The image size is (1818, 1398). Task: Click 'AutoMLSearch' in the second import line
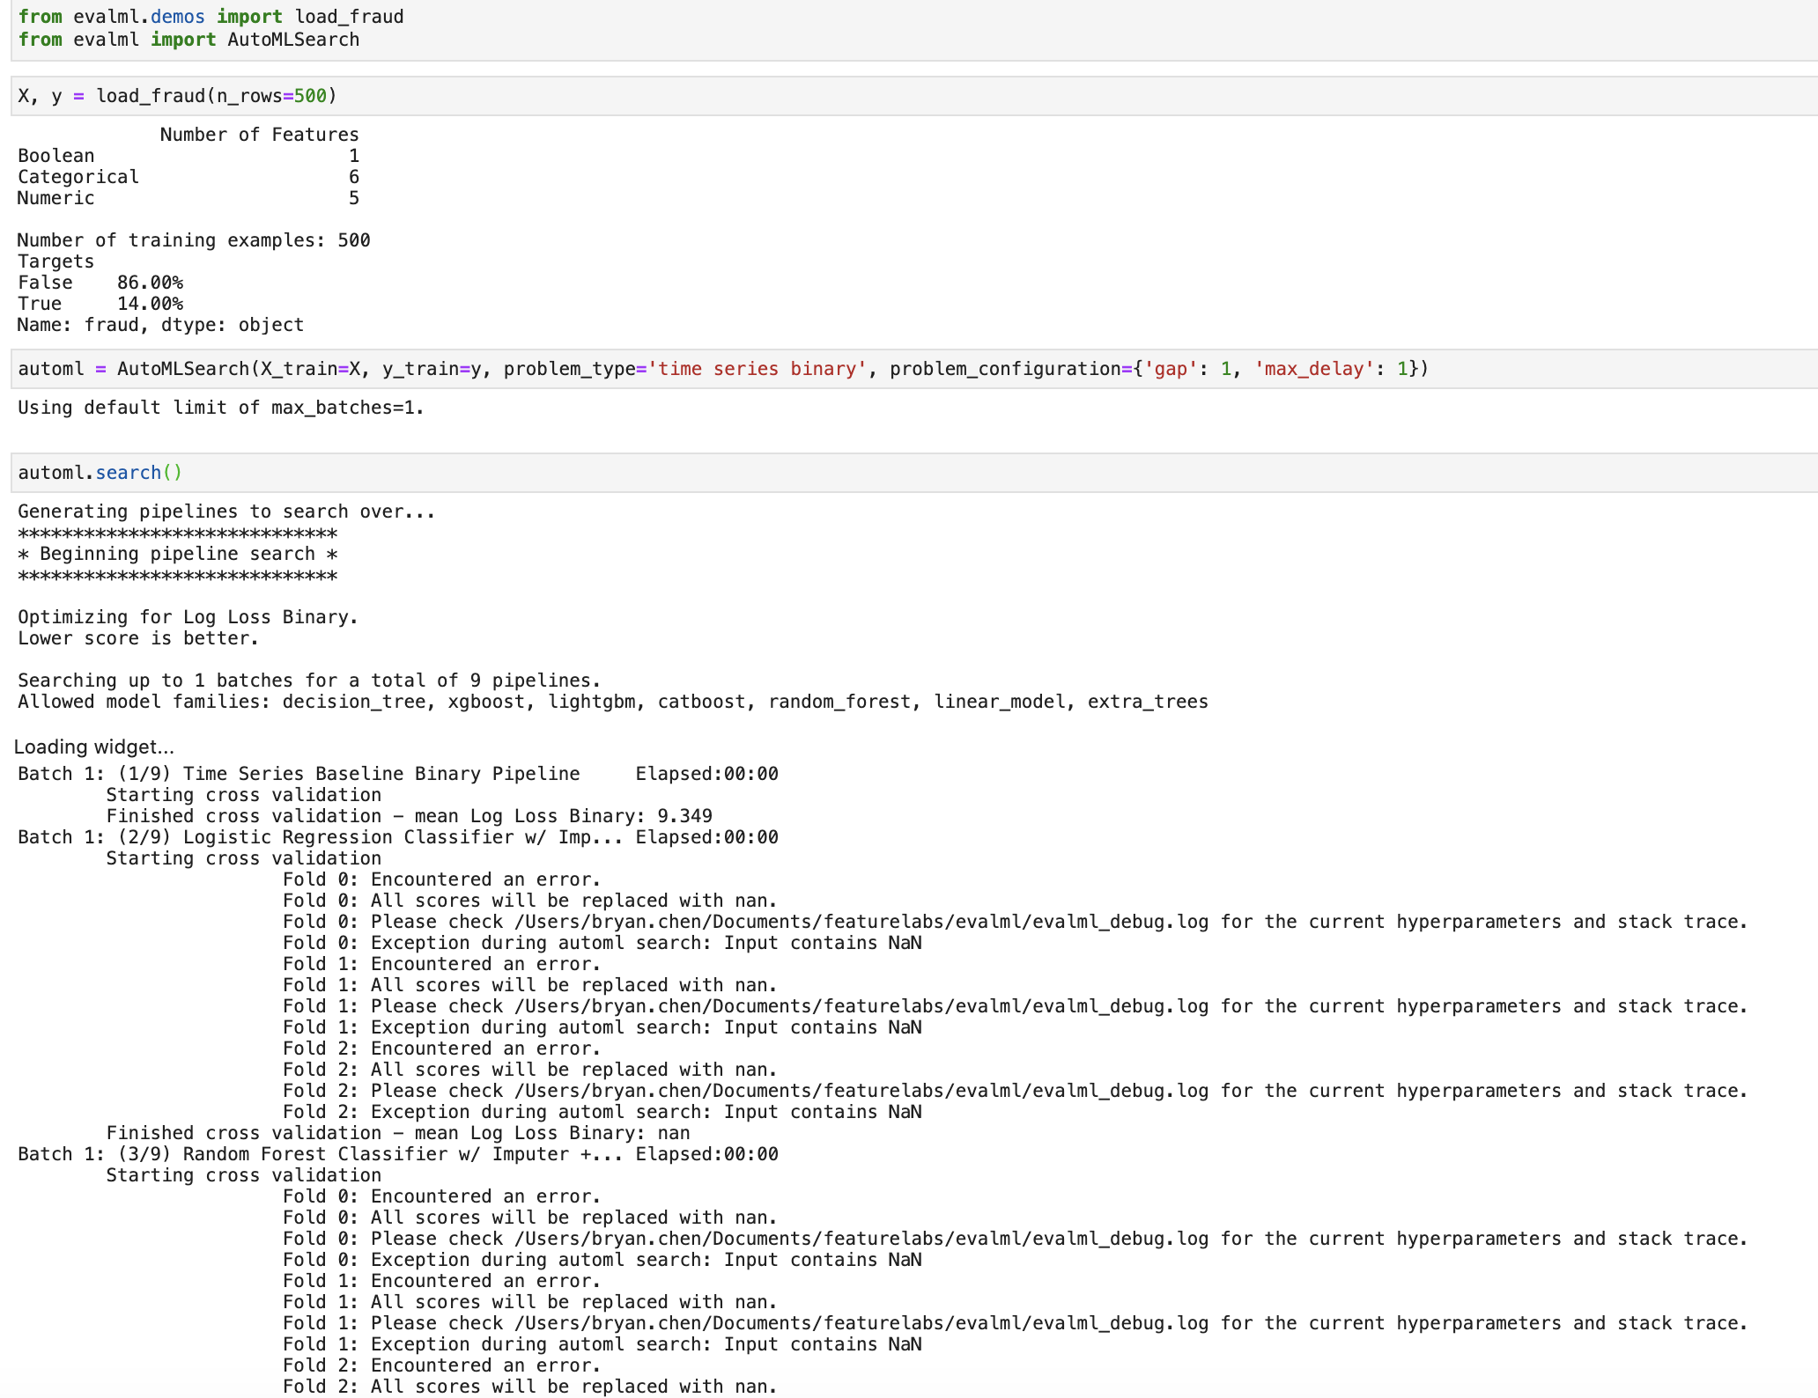click(x=293, y=40)
